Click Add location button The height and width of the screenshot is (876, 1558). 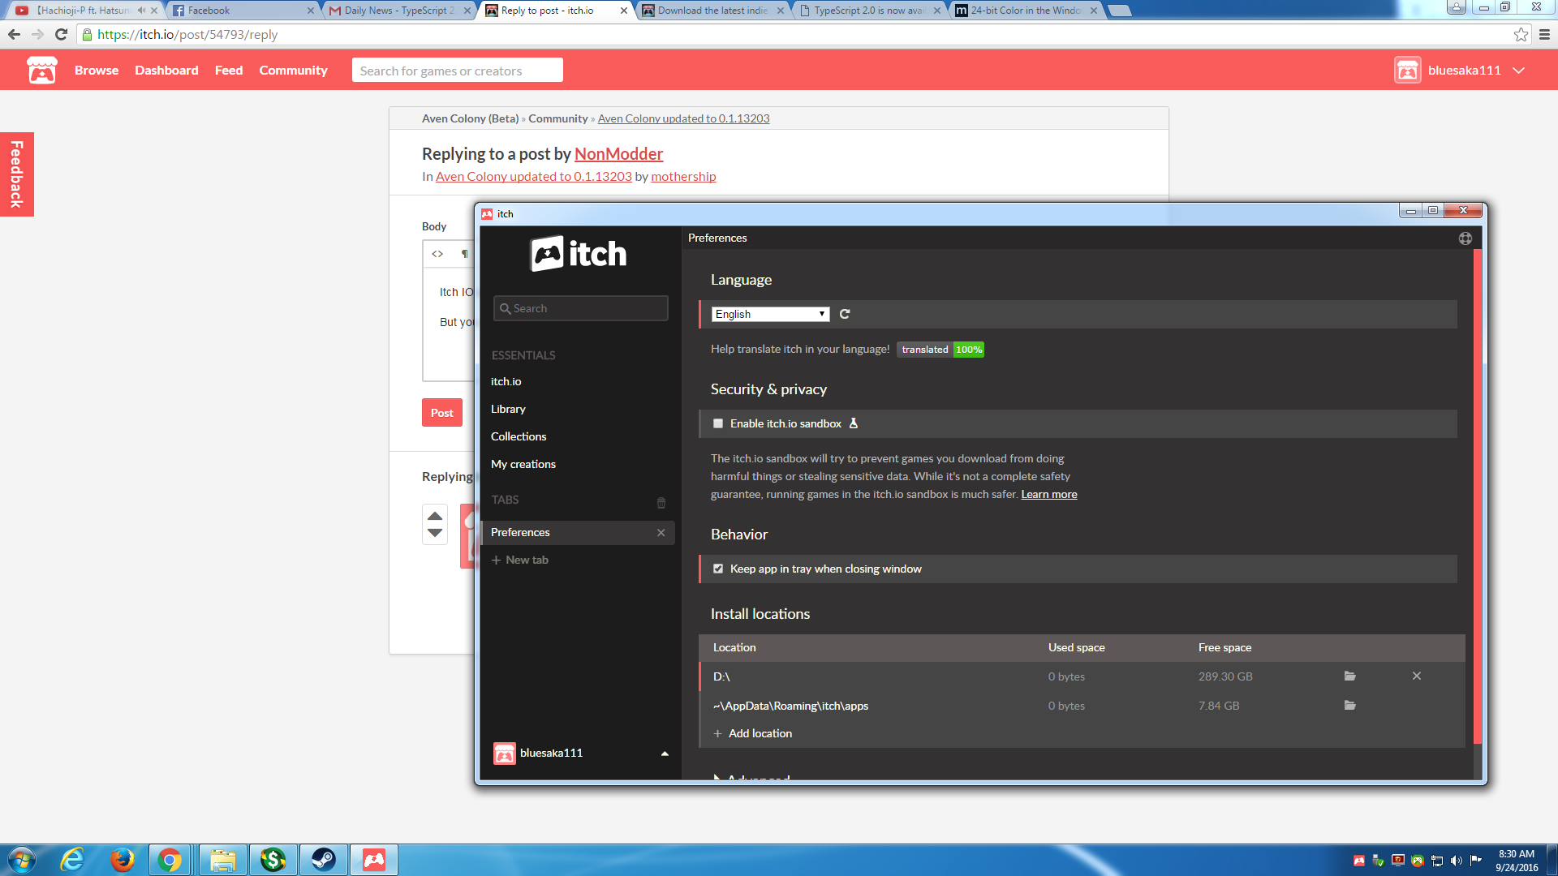pos(753,733)
